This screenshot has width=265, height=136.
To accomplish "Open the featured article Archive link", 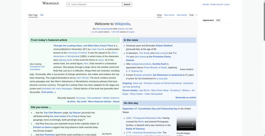I will 71,101.
